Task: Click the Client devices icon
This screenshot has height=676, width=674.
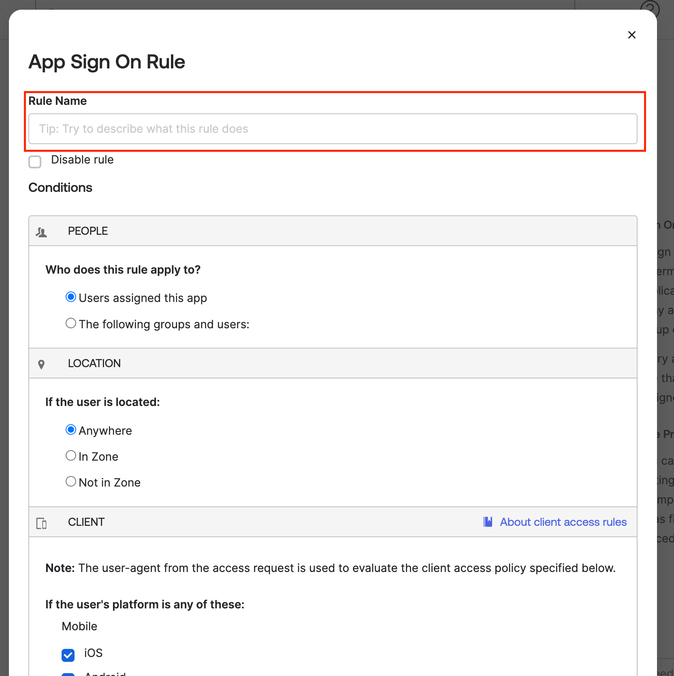Action: point(41,523)
